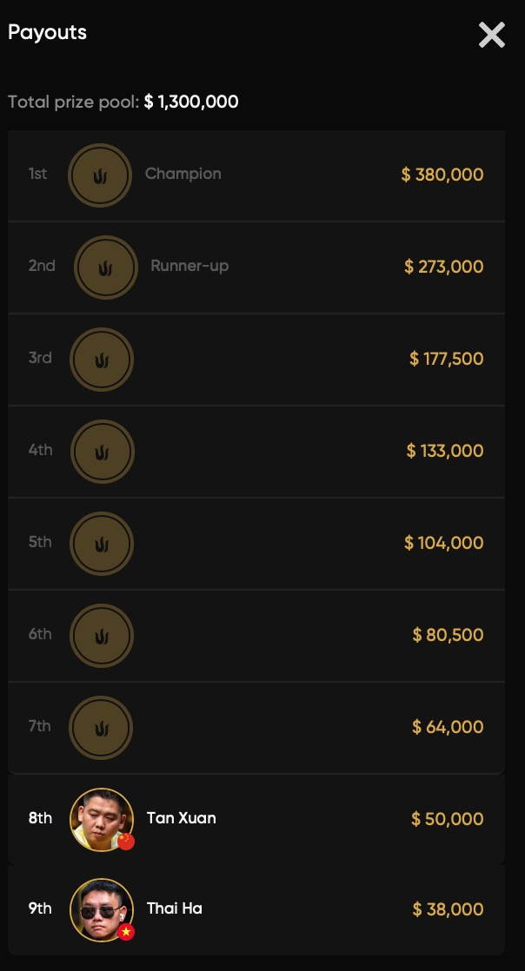Screen dimensions: 525x971
Task: Click the $273,000 second place payout
Action: 444,267
